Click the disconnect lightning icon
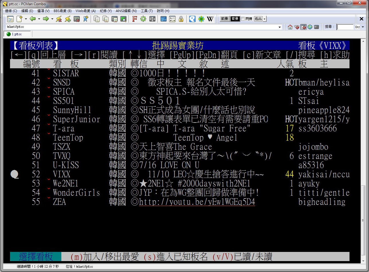 coord(59,19)
